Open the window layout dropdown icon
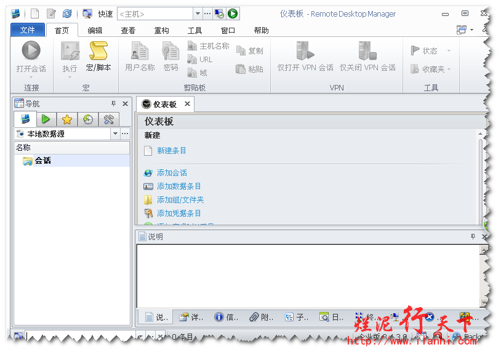 [x=465, y=30]
